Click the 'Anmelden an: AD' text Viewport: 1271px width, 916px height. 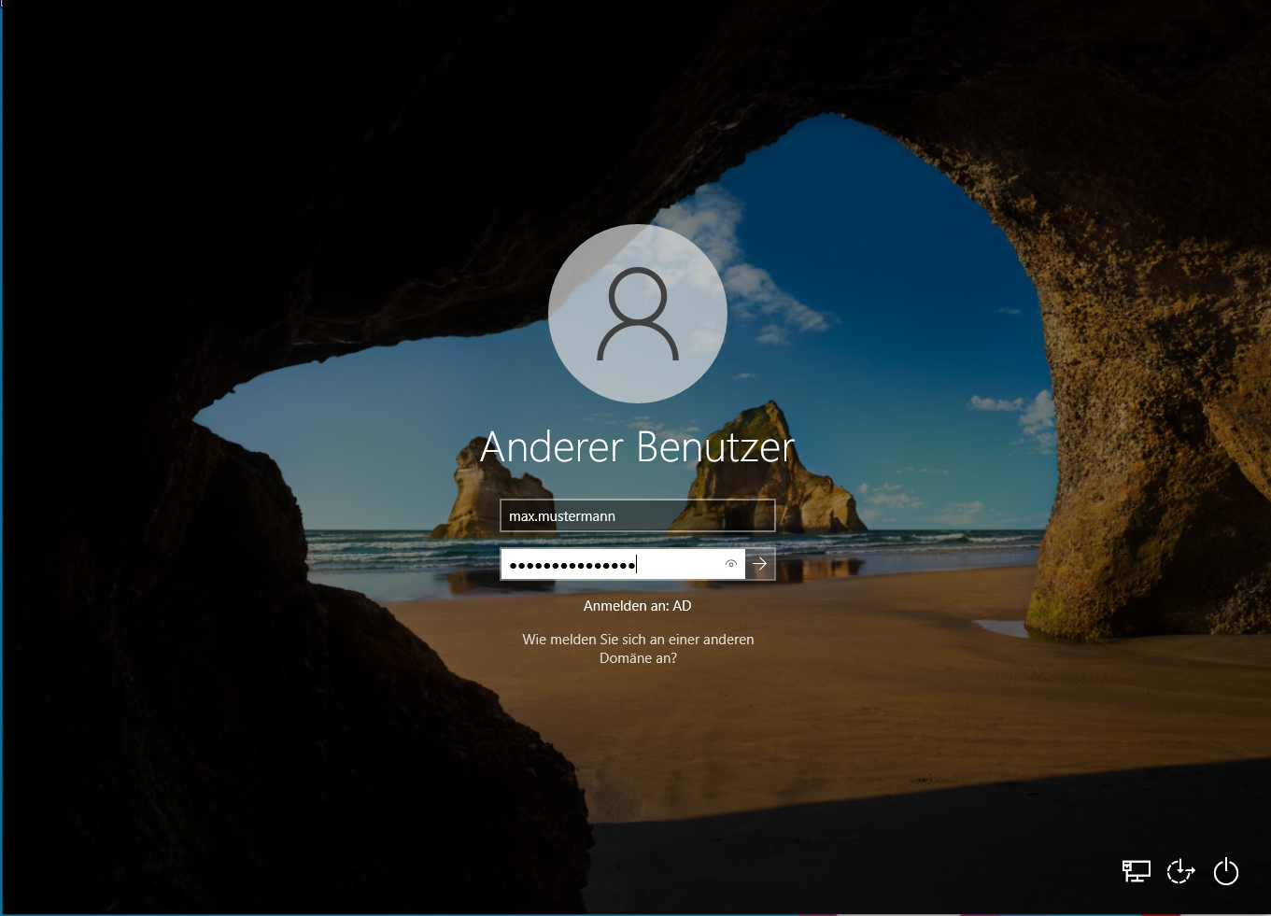638,606
